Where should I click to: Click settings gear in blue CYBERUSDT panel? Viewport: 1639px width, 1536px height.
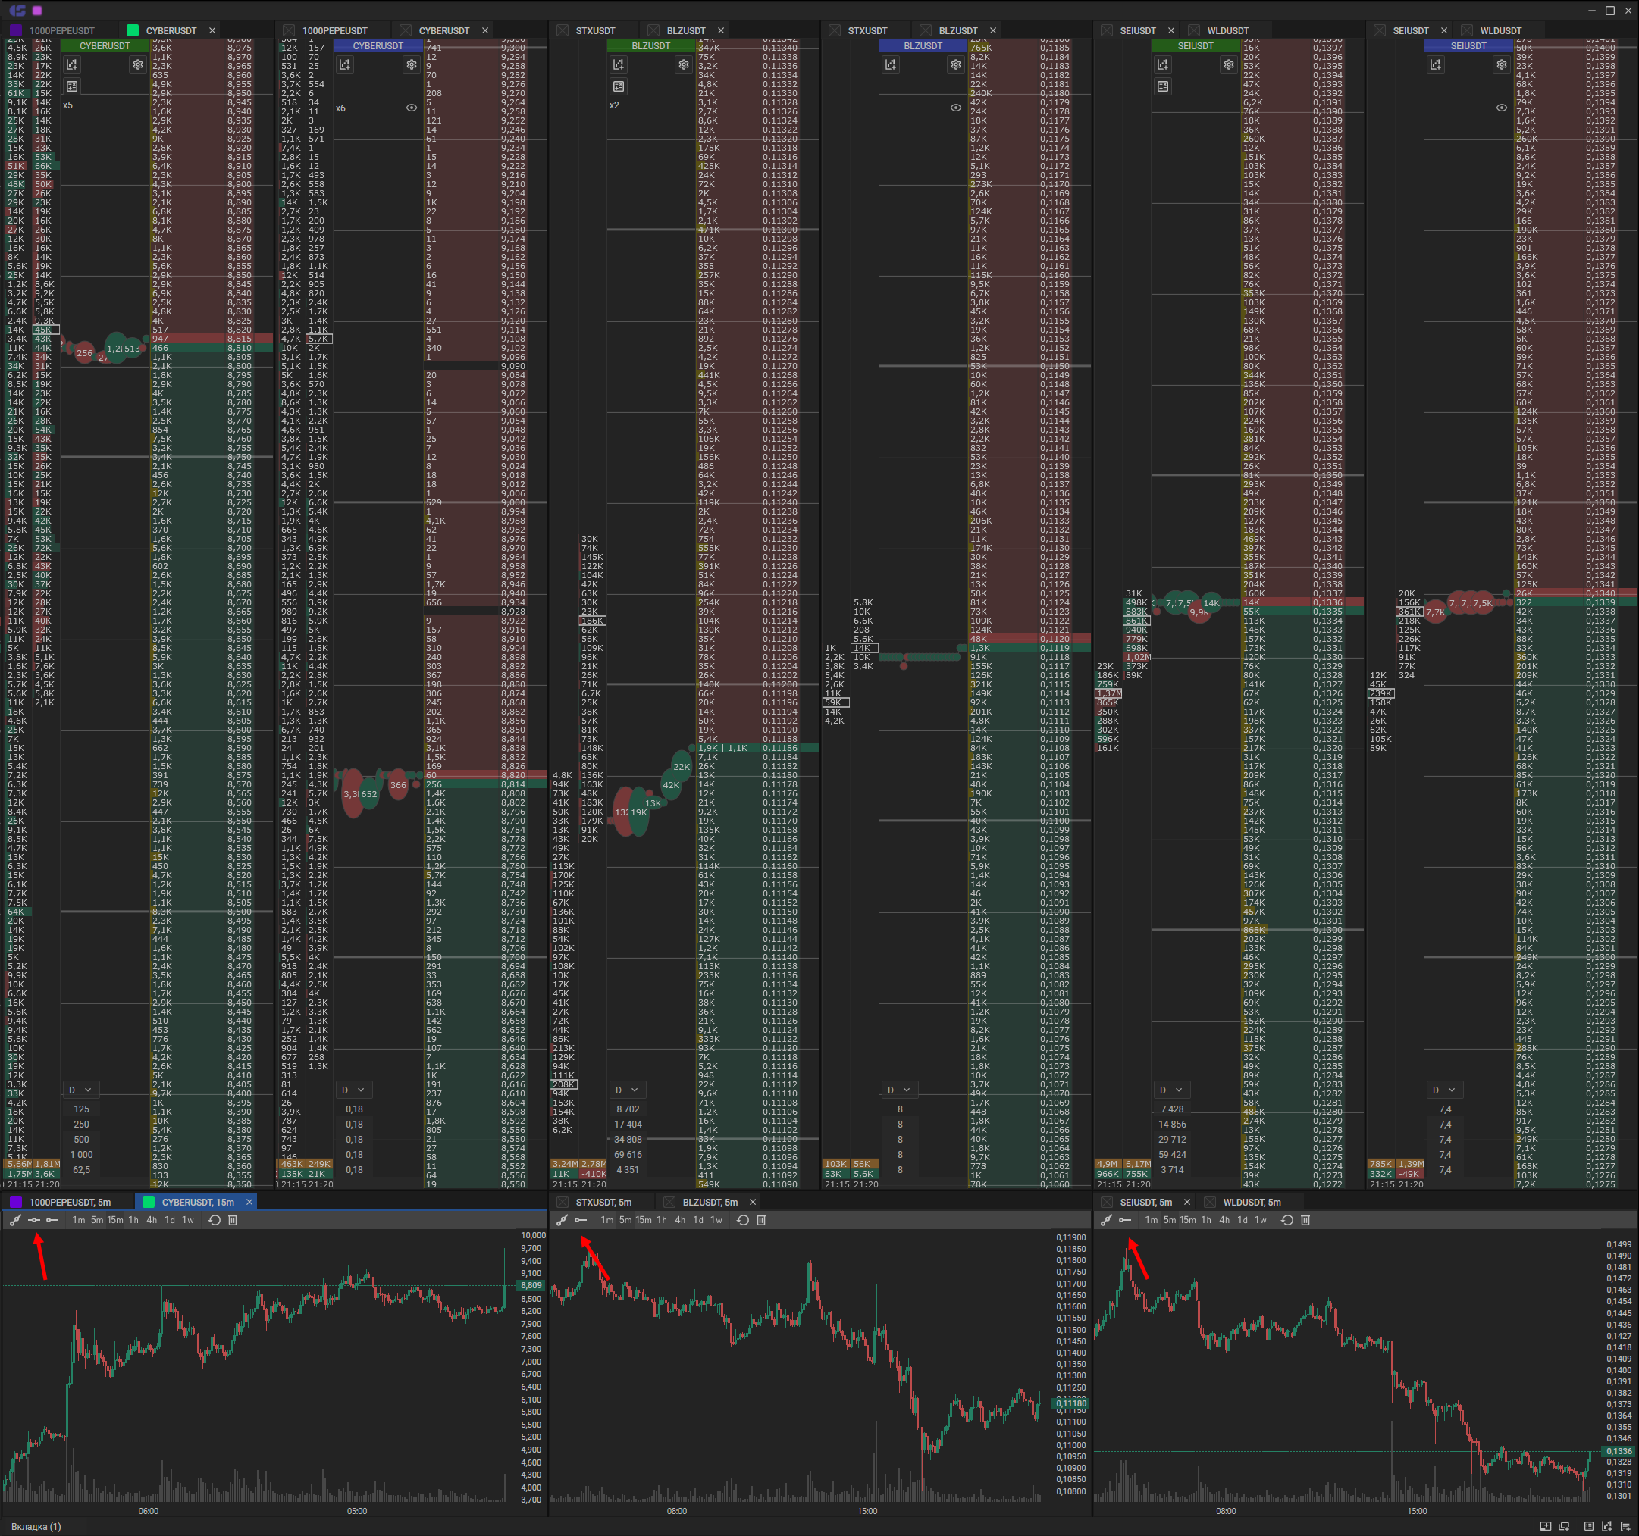point(412,64)
